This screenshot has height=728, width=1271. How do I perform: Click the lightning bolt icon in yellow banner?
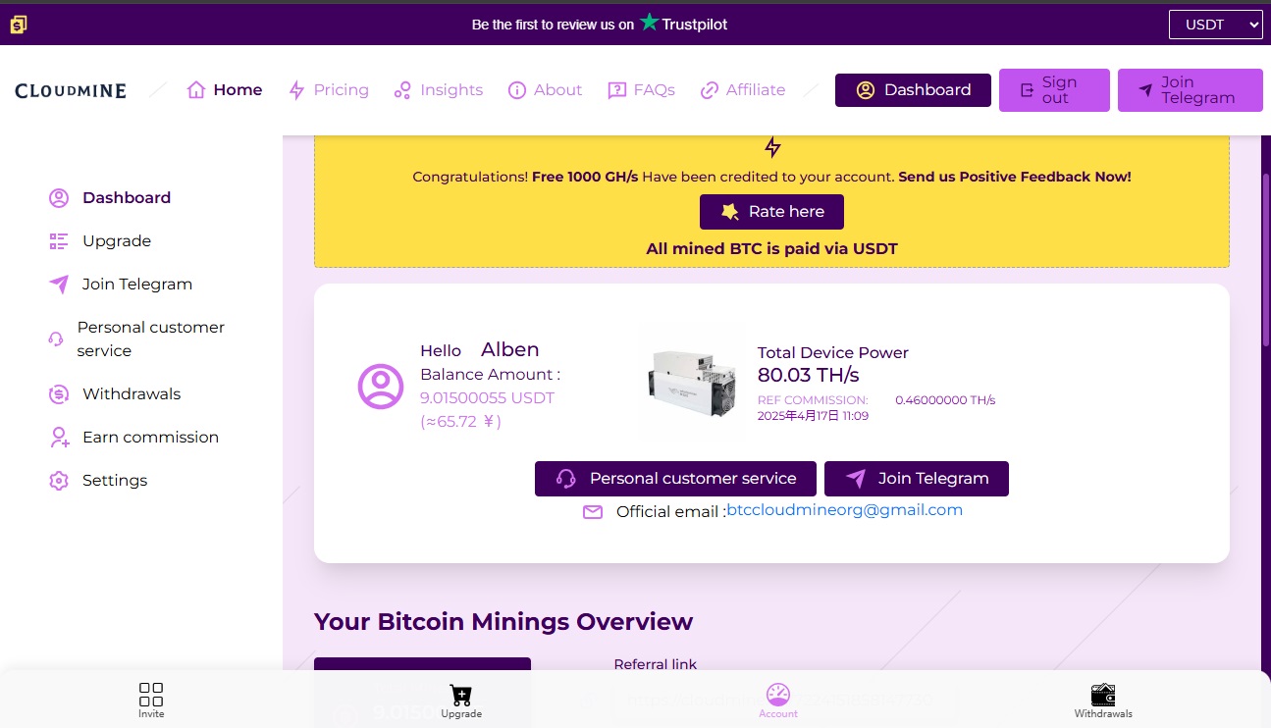pos(772,147)
